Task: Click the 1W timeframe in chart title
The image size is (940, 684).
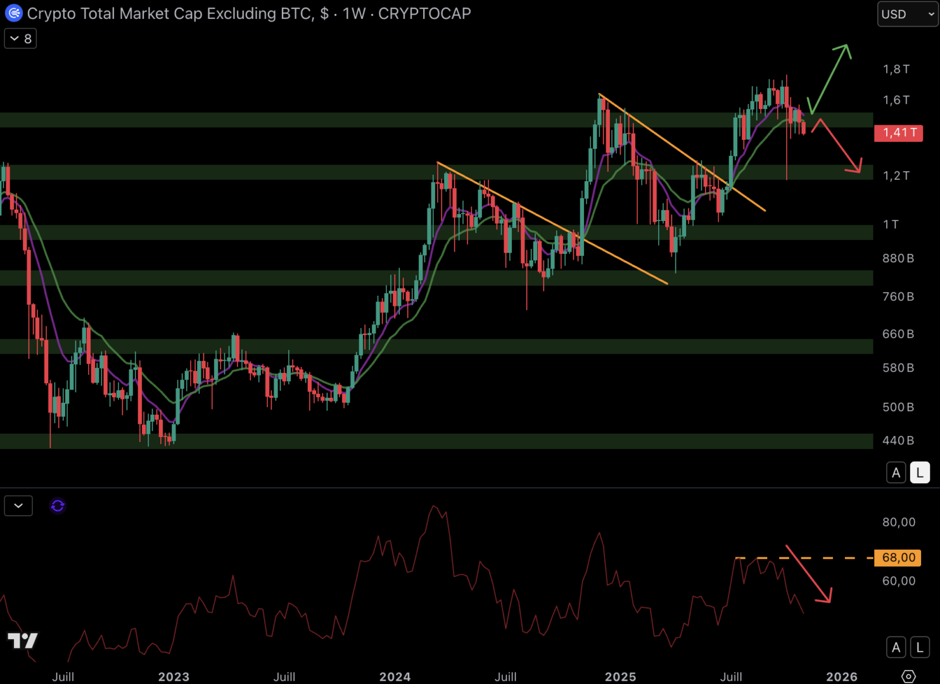Action: click(353, 13)
